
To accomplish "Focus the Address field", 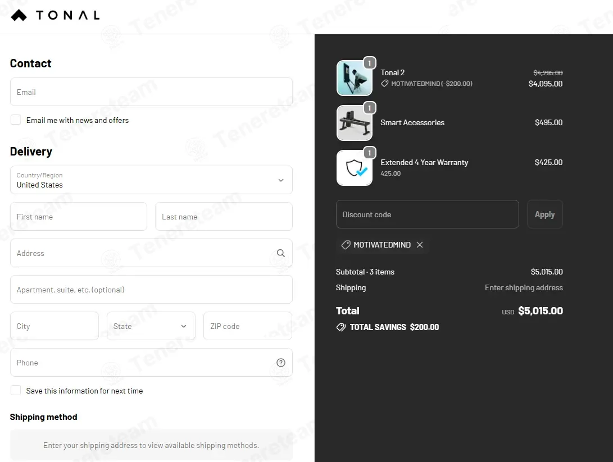I will (x=151, y=253).
